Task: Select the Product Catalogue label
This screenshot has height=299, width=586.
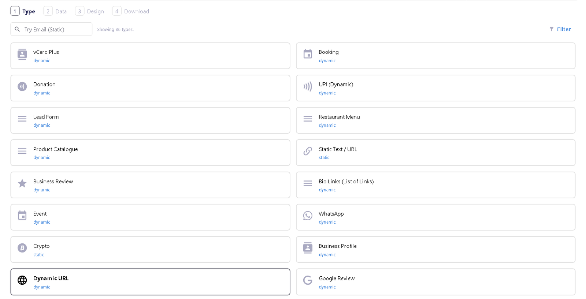Action: click(55, 149)
